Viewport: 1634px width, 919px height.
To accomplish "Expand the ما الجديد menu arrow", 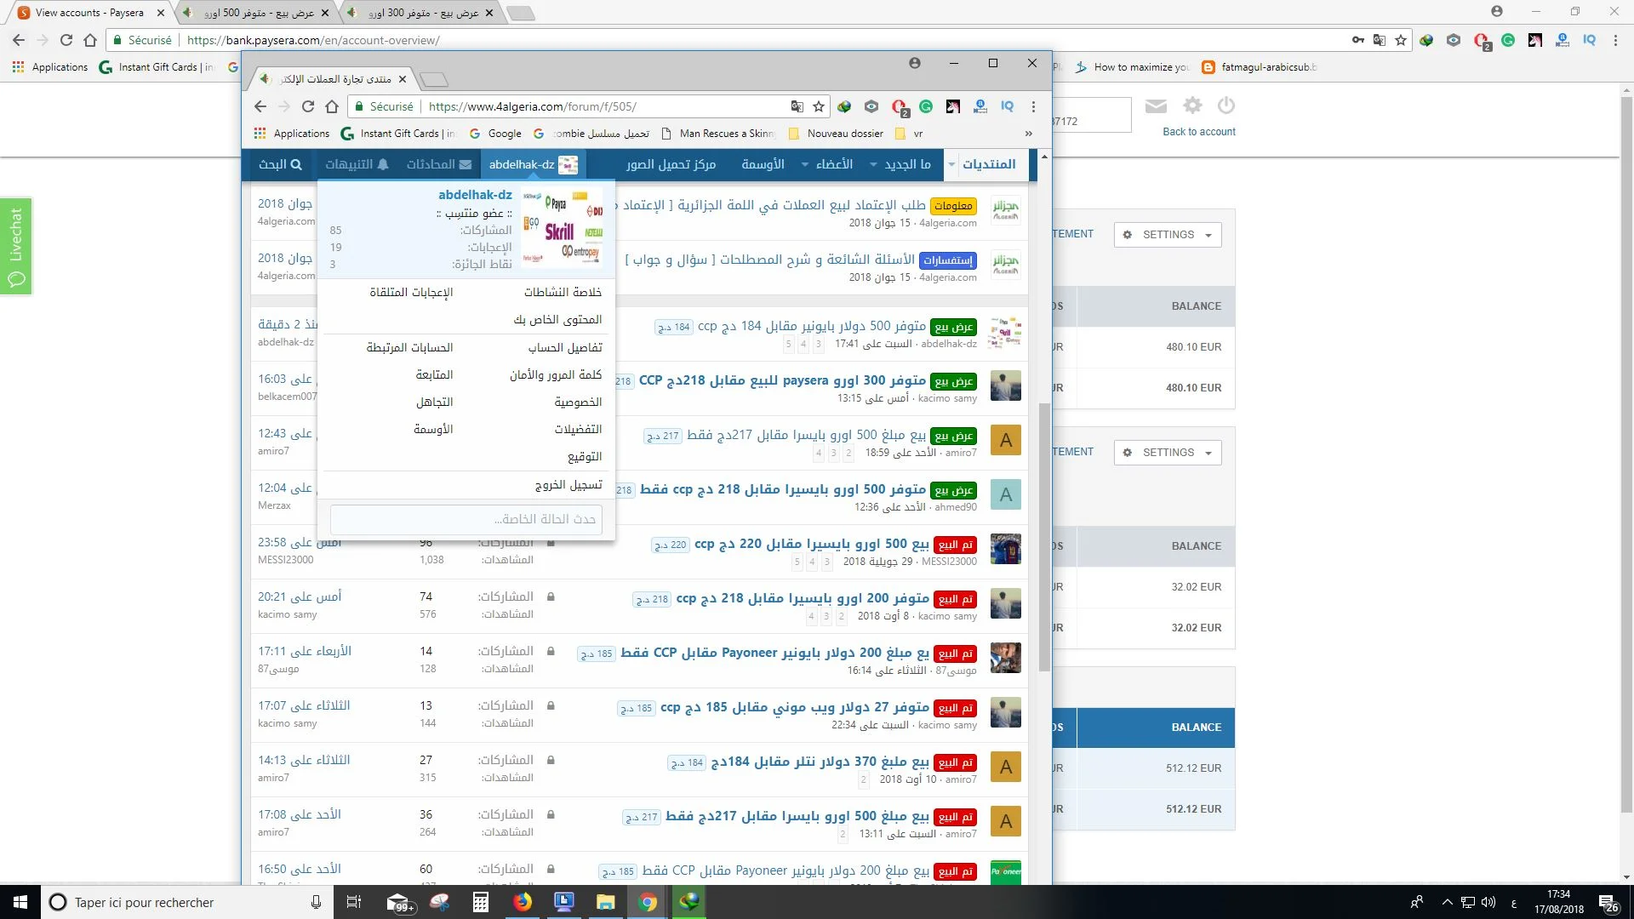I will point(873,164).
